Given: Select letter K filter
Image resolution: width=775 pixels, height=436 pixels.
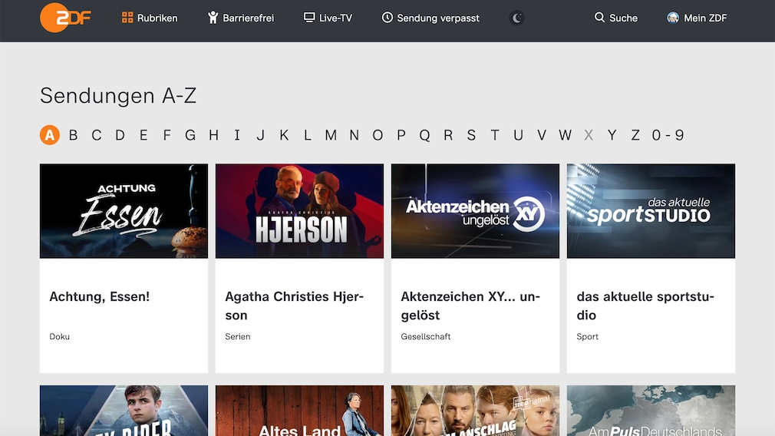Looking at the screenshot, I should (x=284, y=135).
